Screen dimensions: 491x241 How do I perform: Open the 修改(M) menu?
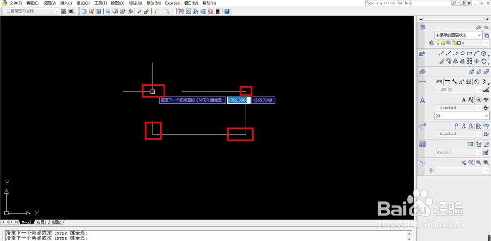coord(153,3)
